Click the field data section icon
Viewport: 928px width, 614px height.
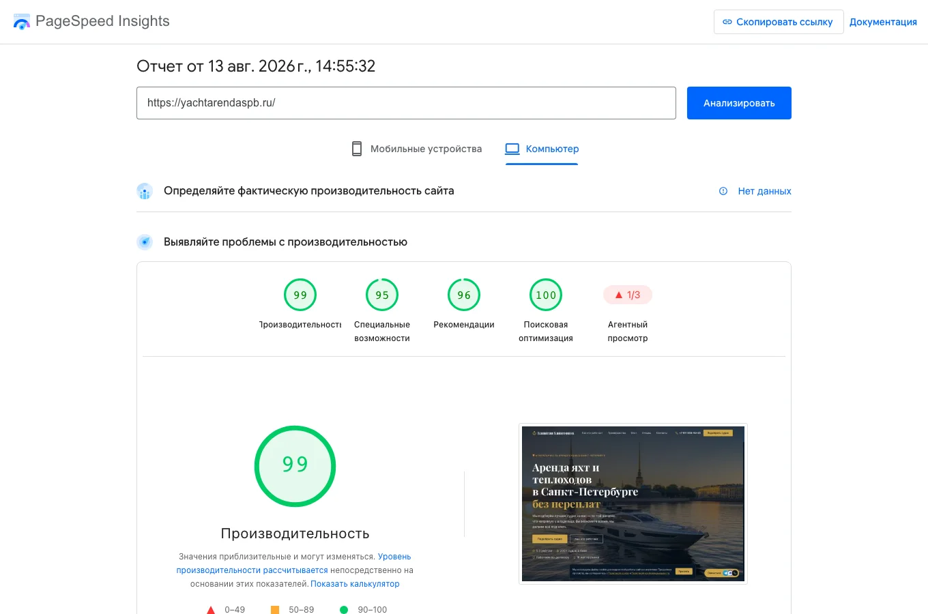point(145,191)
